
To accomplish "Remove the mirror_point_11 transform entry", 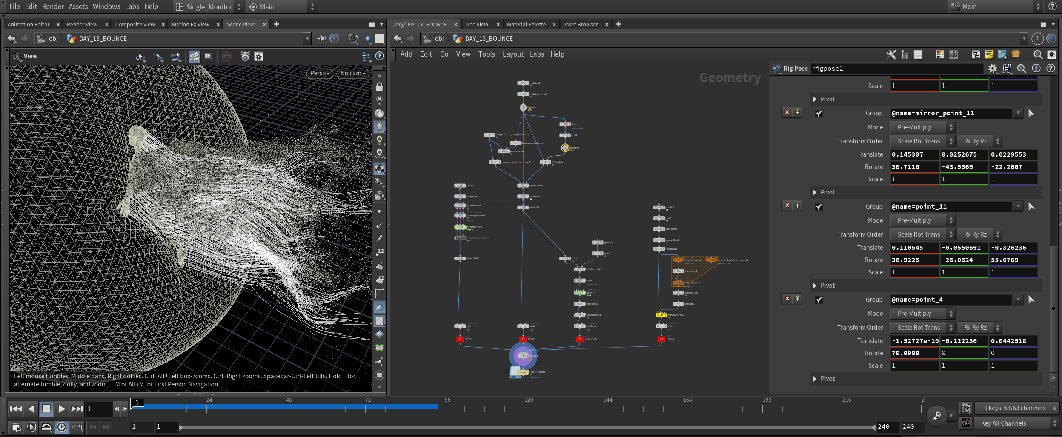I will point(787,112).
